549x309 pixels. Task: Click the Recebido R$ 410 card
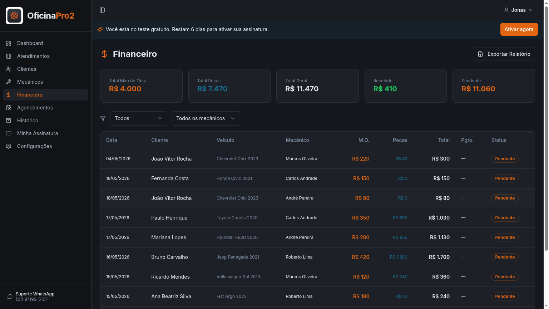(406, 86)
